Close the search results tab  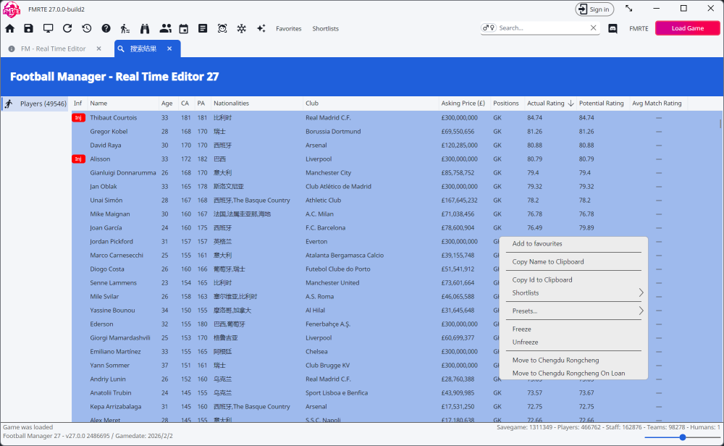coord(169,49)
